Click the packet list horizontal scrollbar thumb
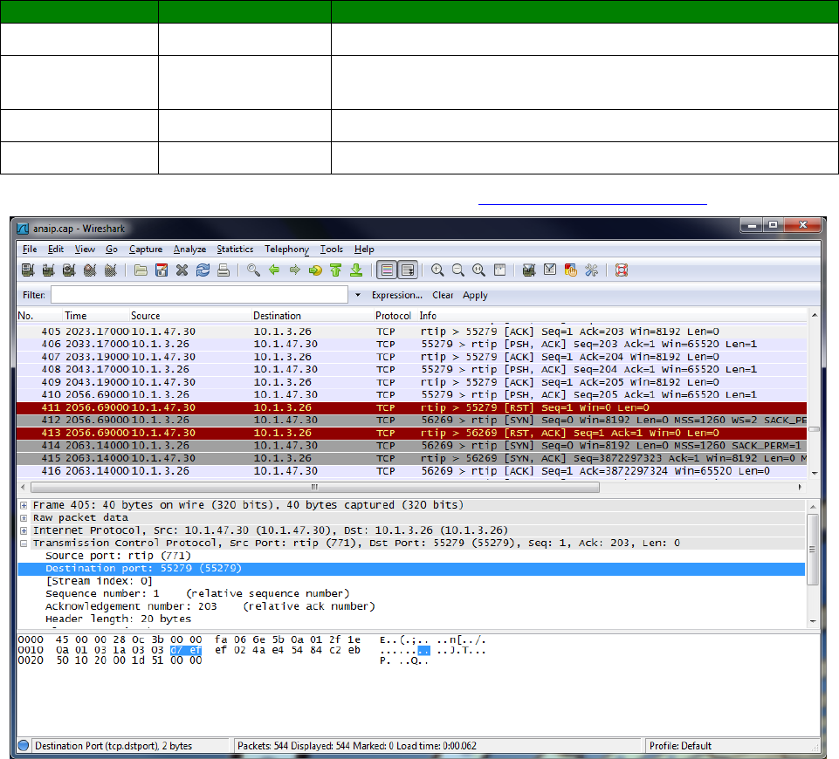This screenshot has height=759, width=839. coord(314,487)
